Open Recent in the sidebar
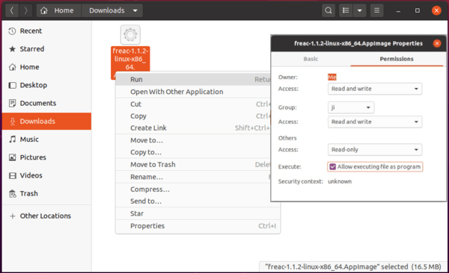449x273 pixels. click(x=46, y=31)
